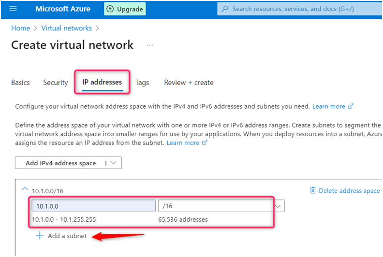
Task: Click the Upgrade arrow icon
Action: pyautogui.click(x=110, y=9)
